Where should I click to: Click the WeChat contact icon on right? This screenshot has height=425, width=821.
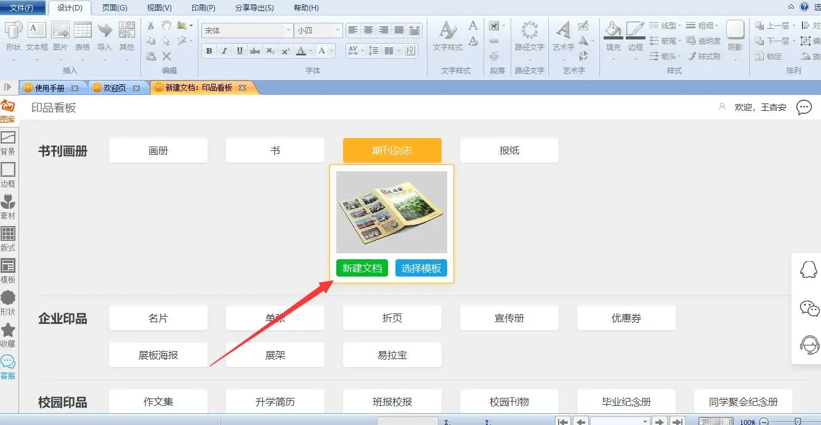808,308
